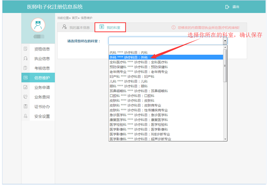The height and width of the screenshot is (185, 268).
Task: Click the 安全设置 sidebar icon
Action: coord(26,116)
